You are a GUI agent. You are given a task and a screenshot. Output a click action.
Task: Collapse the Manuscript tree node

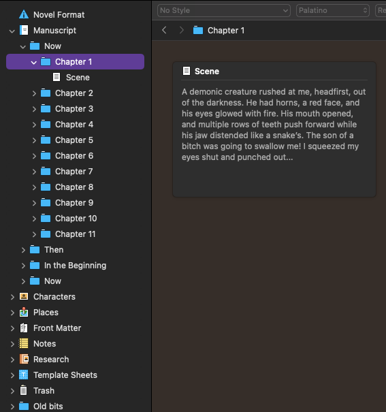click(12, 31)
